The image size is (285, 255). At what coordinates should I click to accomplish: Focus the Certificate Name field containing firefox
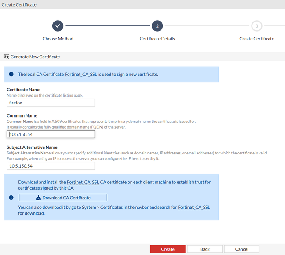coord(51,103)
